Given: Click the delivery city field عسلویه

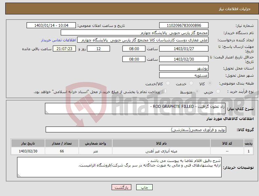Looking at the screenshot, I should (x=184, y=75).
